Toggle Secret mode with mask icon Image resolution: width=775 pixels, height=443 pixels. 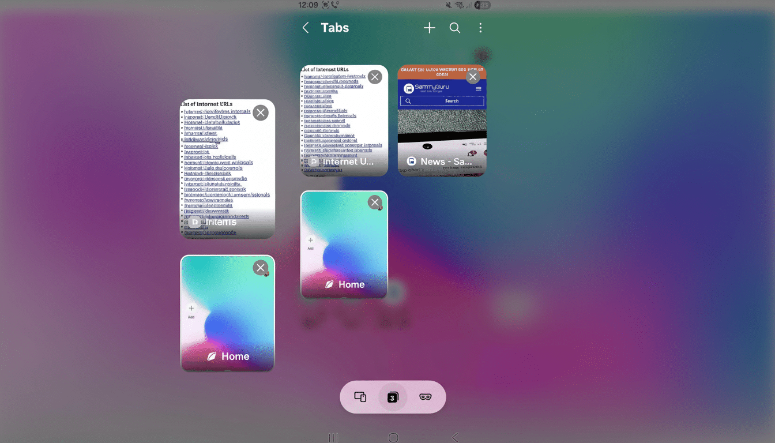pos(426,397)
